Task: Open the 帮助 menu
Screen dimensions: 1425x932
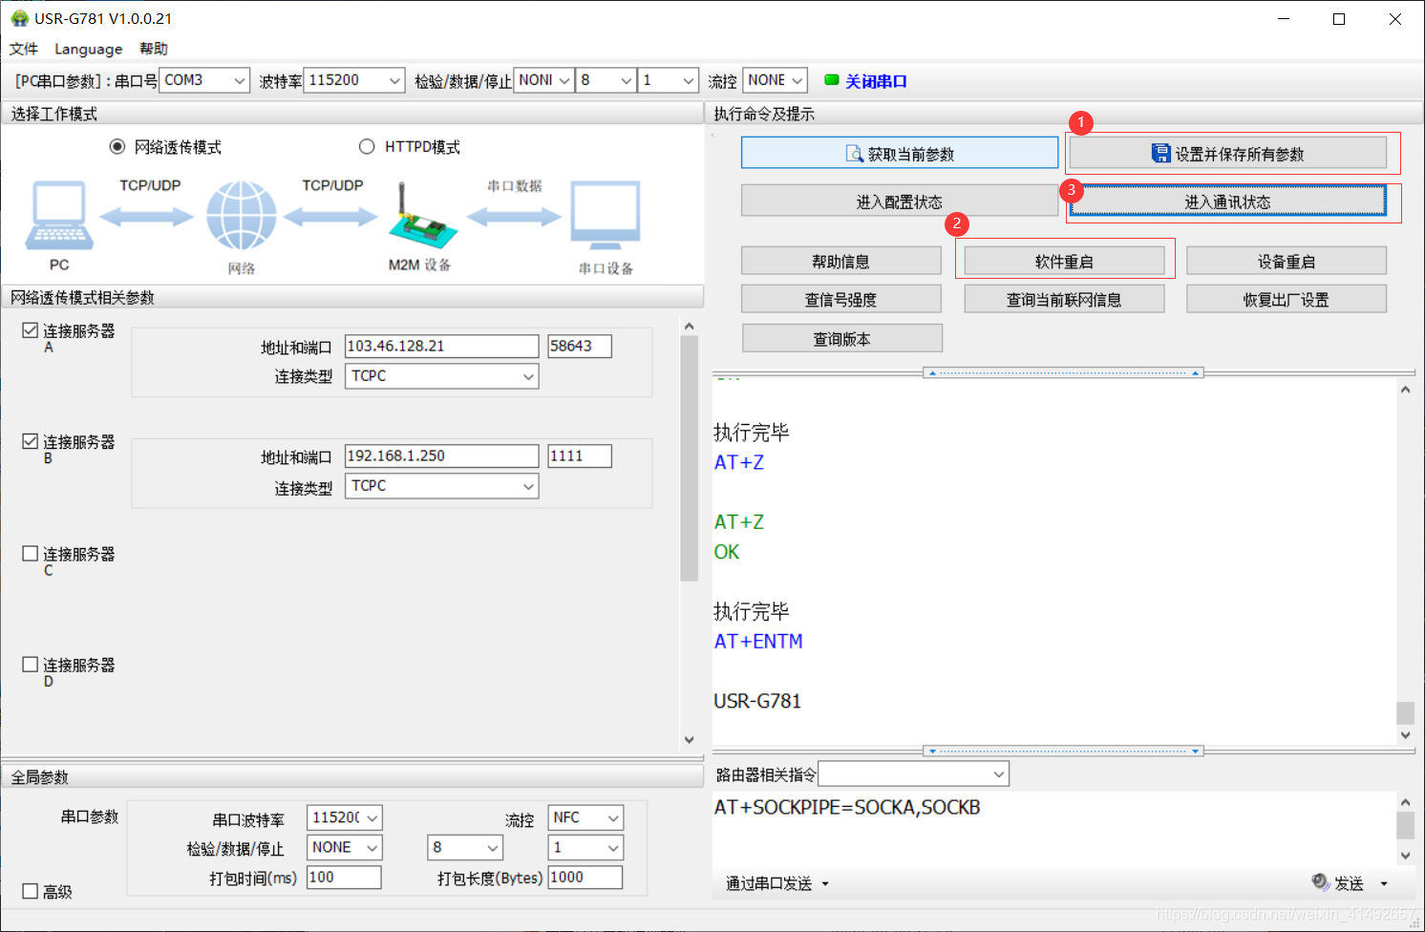Action: tap(154, 49)
